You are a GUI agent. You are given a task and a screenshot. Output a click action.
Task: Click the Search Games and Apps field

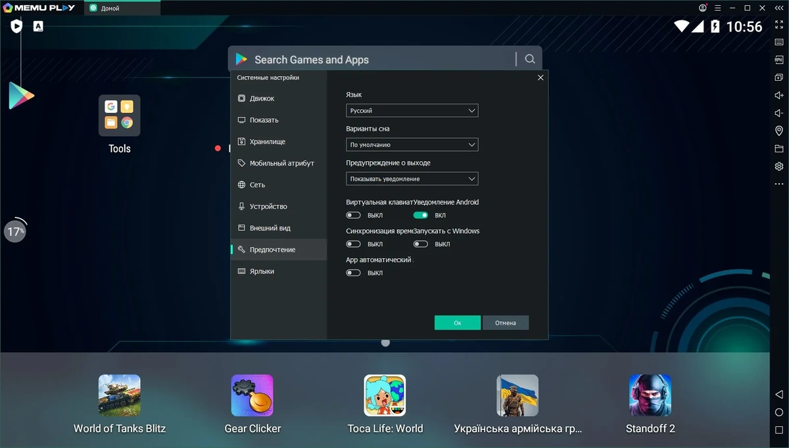371,59
